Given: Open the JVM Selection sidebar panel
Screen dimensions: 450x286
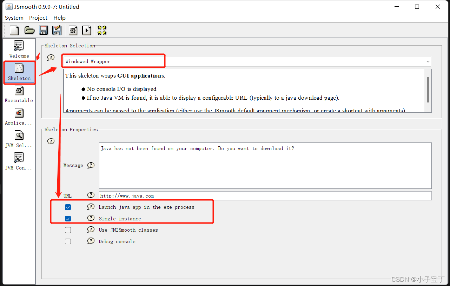Looking at the screenshot, I should click(x=19, y=139).
